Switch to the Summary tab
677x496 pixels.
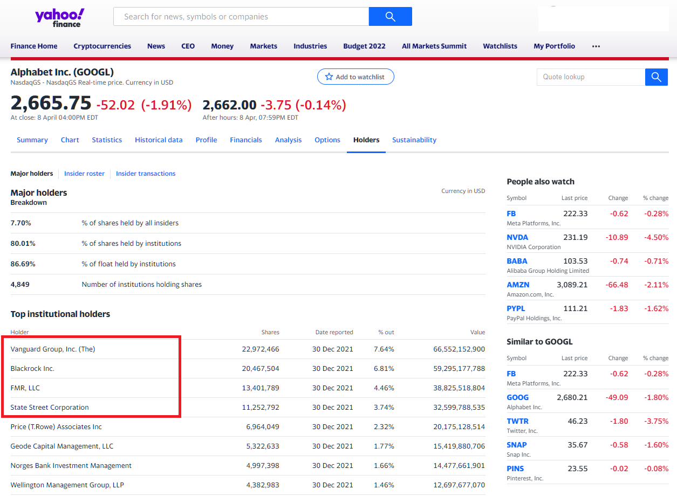click(x=32, y=140)
